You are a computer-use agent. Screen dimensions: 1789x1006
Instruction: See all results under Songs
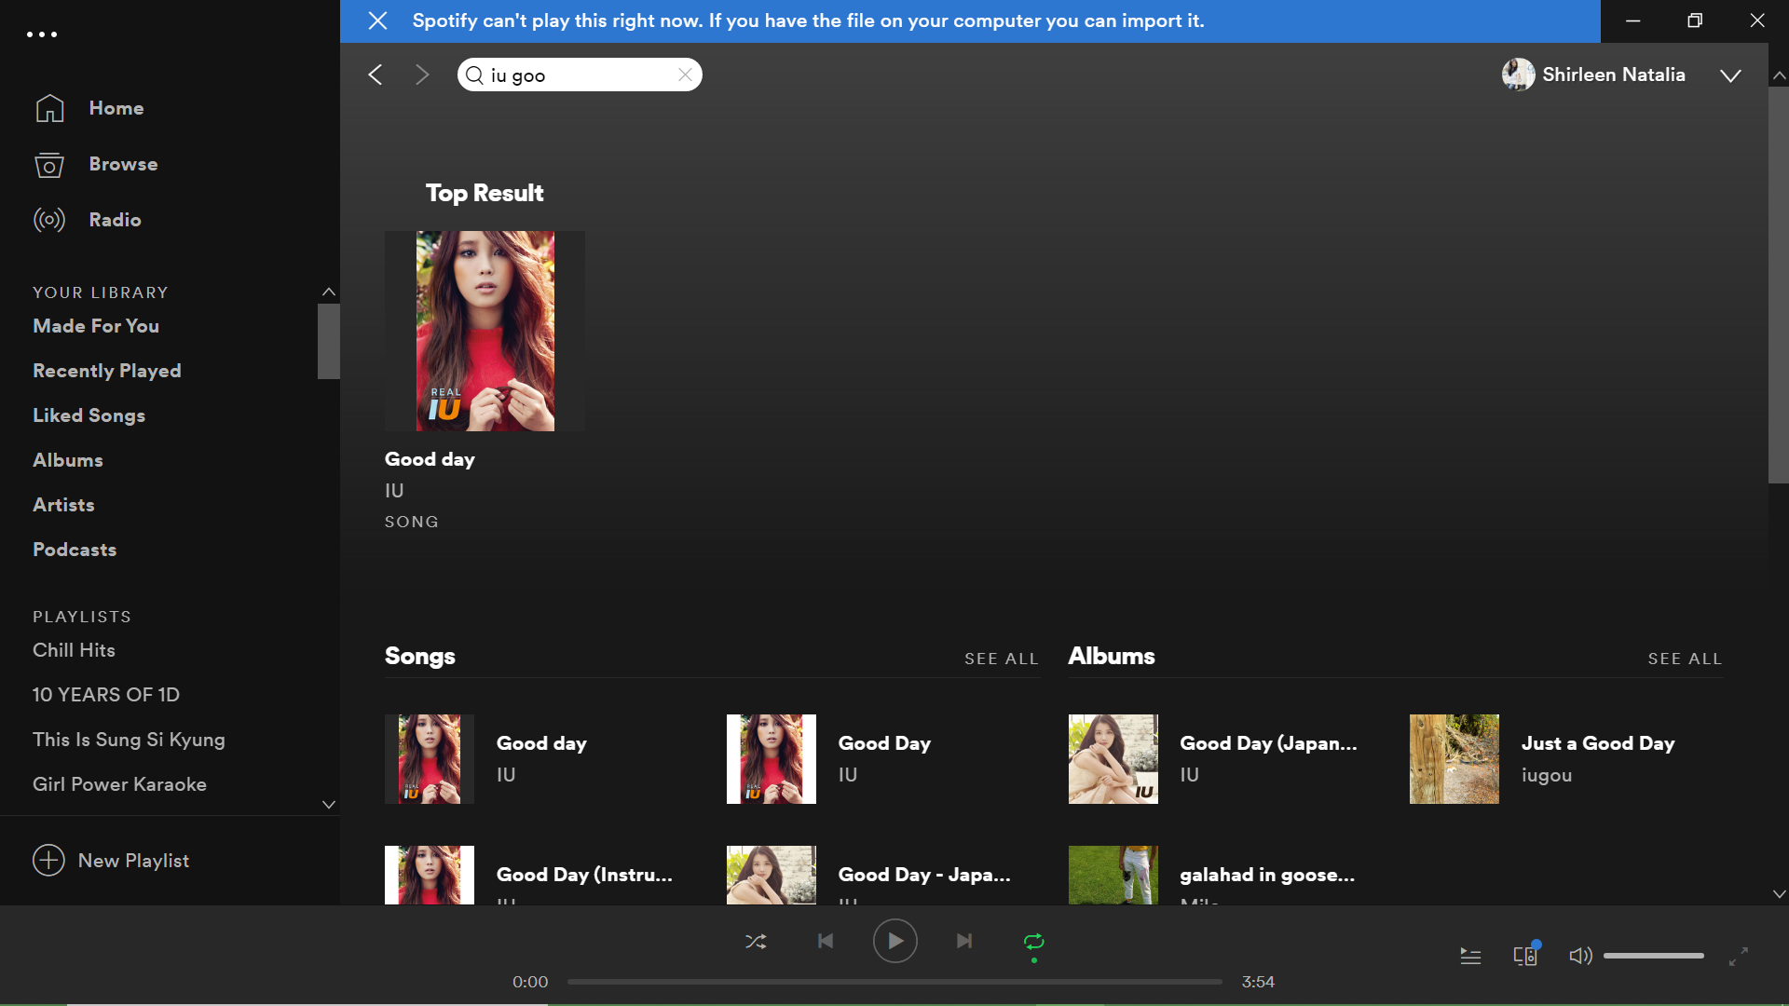pos(1001,659)
